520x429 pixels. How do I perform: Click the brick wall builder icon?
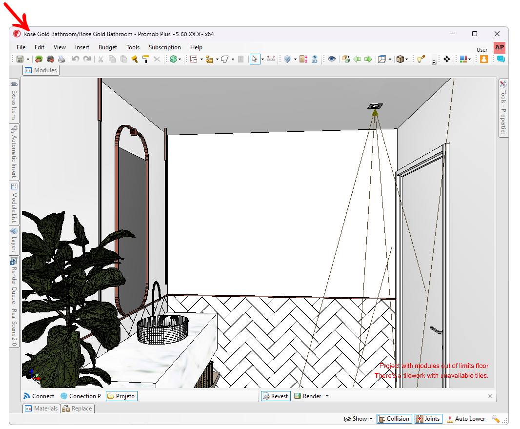pos(209,59)
